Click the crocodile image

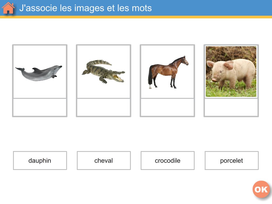pyautogui.click(x=103, y=72)
